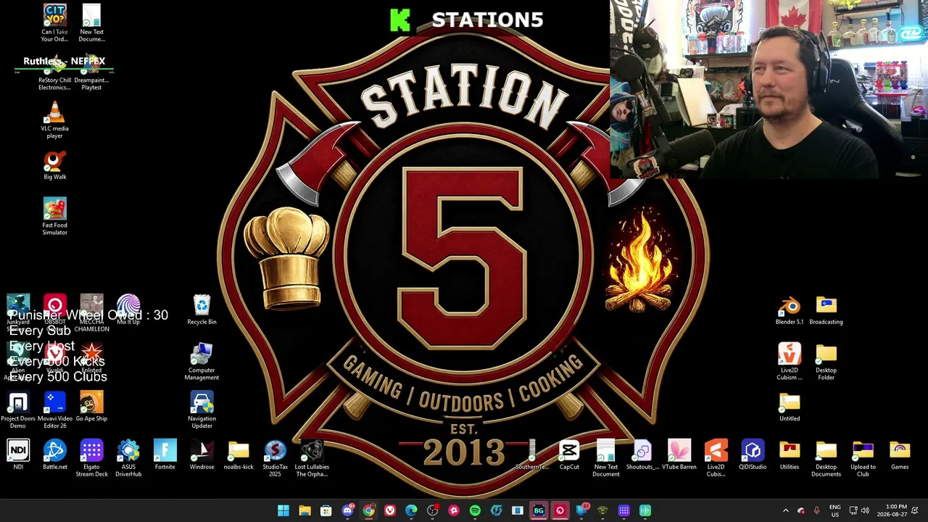Open the Live2D Cubism shortcut in the bottom row
This screenshot has width=928, height=522.
click(716, 459)
